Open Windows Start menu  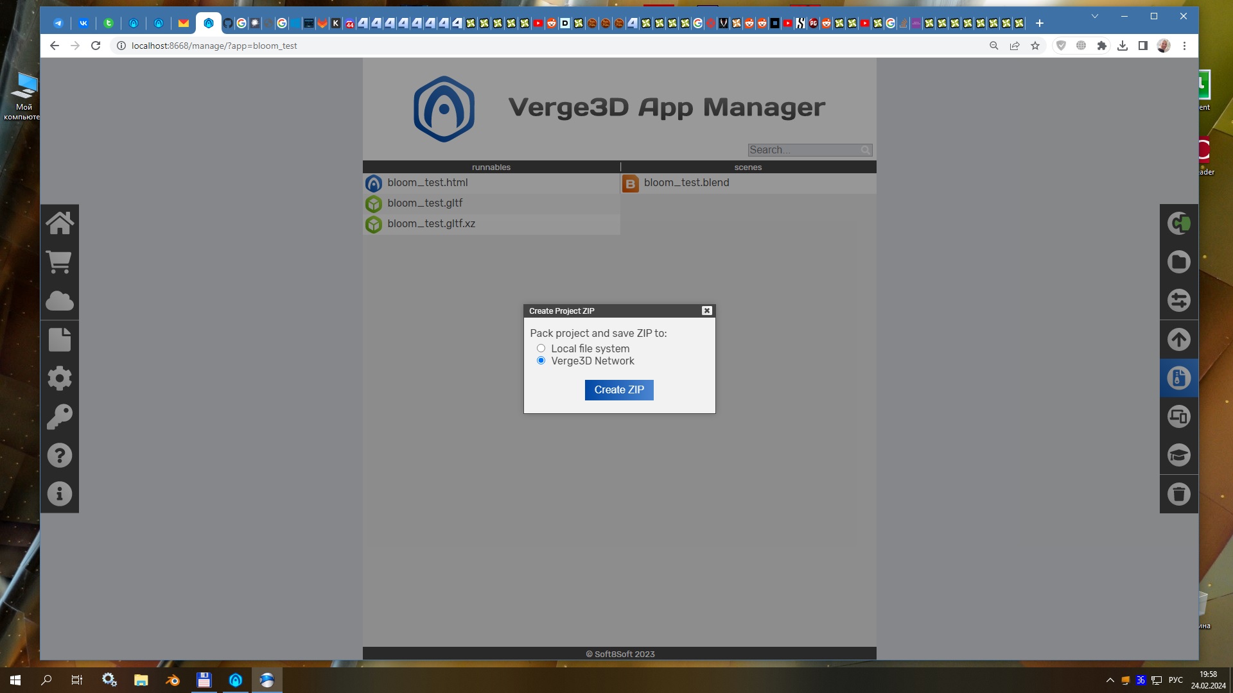[x=15, y=680]
